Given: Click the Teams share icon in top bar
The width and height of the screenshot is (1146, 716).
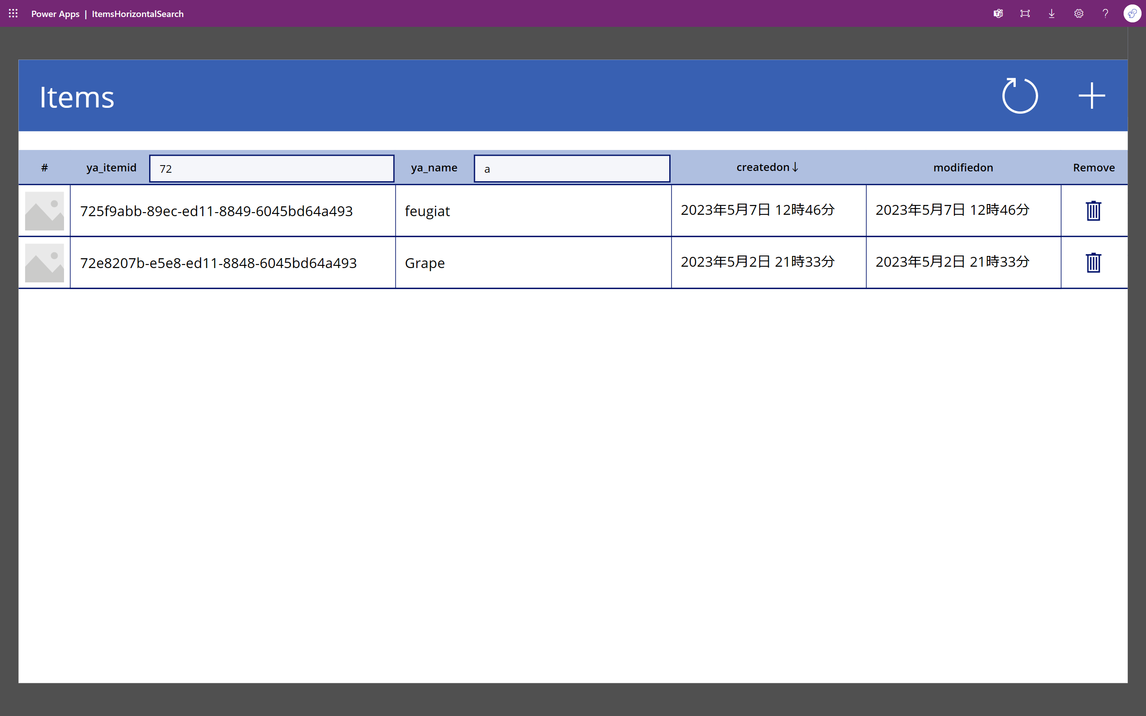Looking at the screenshot, I should pyautogui.click(x=998, y=14).
